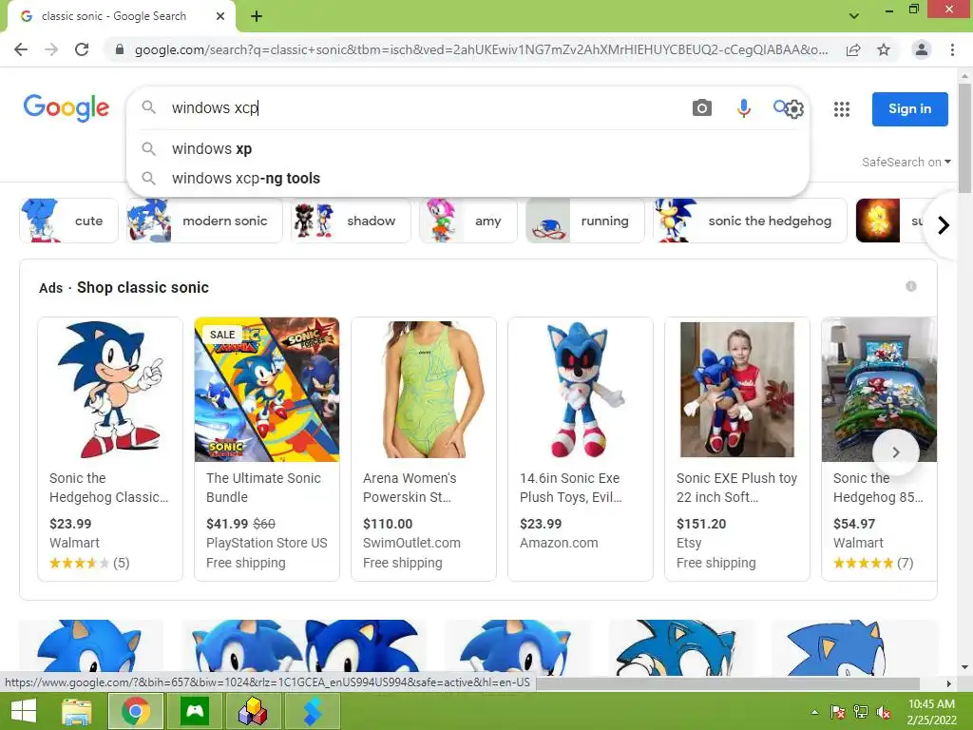Click the vertical scrollbar thumb
Image resolution: width=973 pixels, height=730 pixels.
click(964, 138)
